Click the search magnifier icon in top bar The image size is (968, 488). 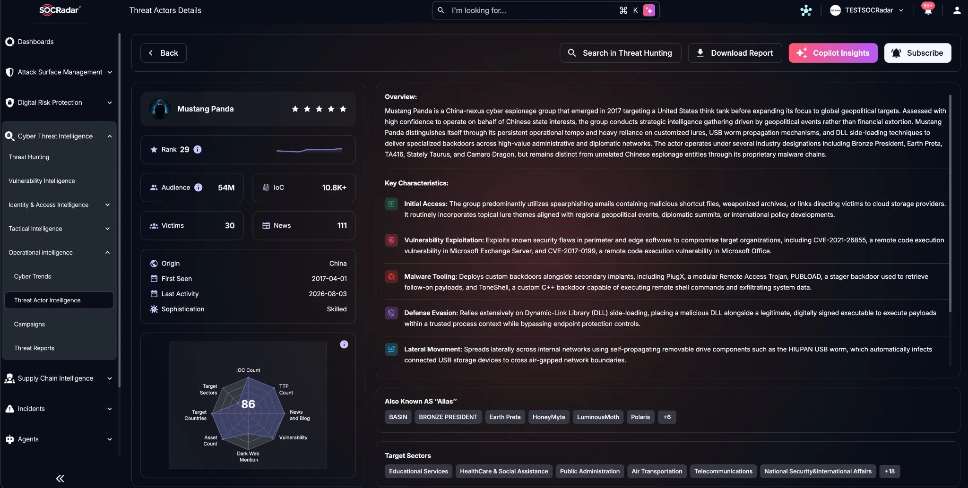[441, 10]
